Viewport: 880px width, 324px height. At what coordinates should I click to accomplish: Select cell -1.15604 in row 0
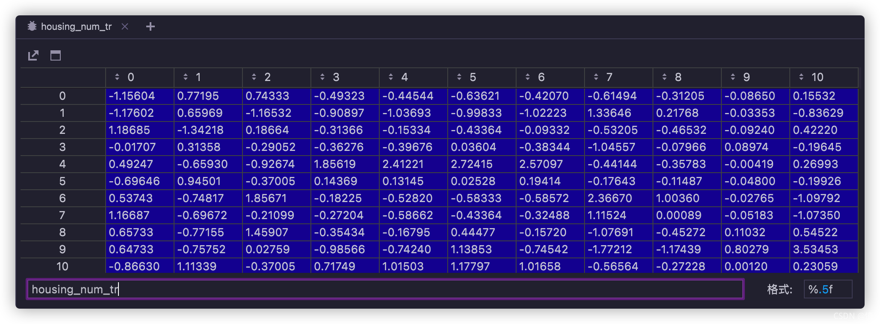140,96
